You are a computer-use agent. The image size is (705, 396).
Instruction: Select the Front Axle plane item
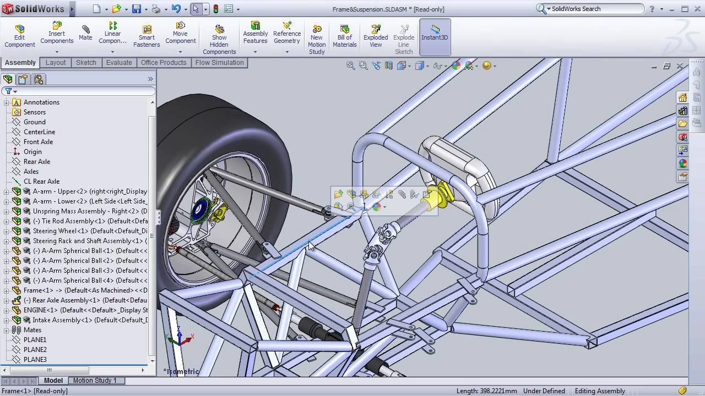(x=38, y=142)
